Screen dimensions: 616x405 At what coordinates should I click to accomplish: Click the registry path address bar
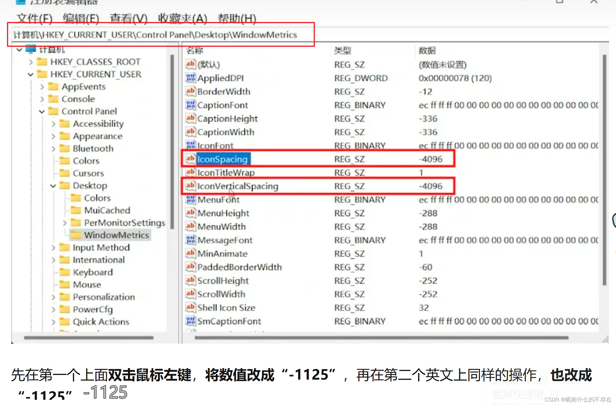[x=155, y=35]
